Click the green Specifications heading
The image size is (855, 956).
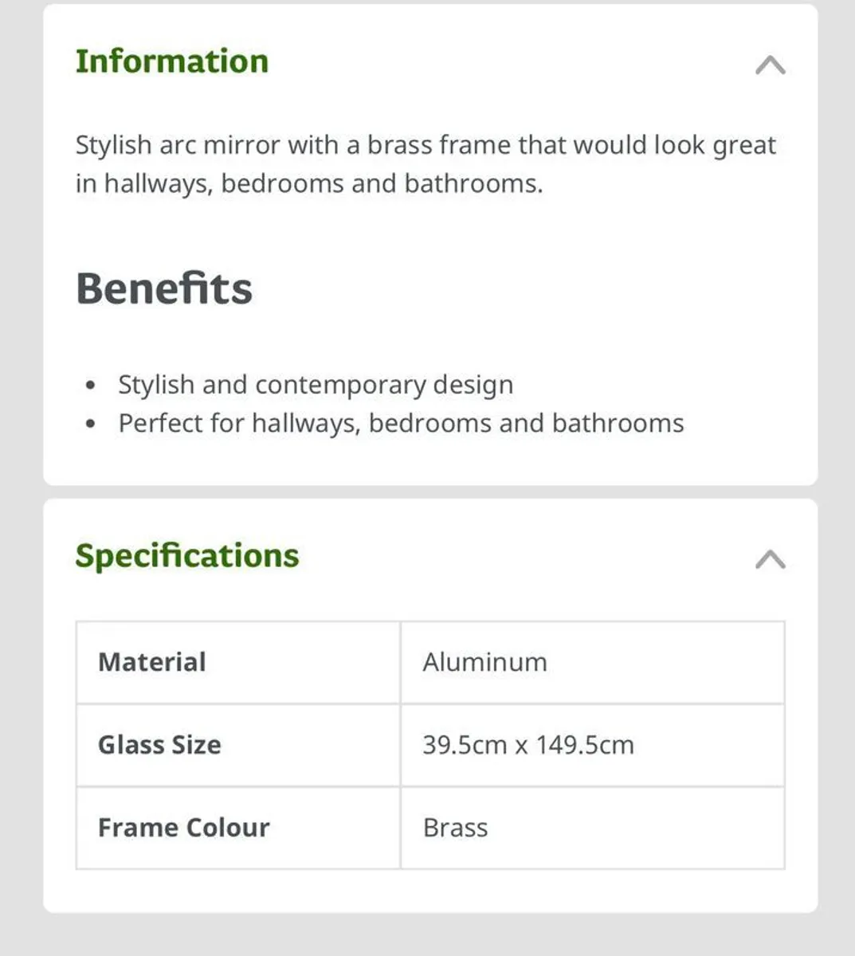tap(187, 555)
